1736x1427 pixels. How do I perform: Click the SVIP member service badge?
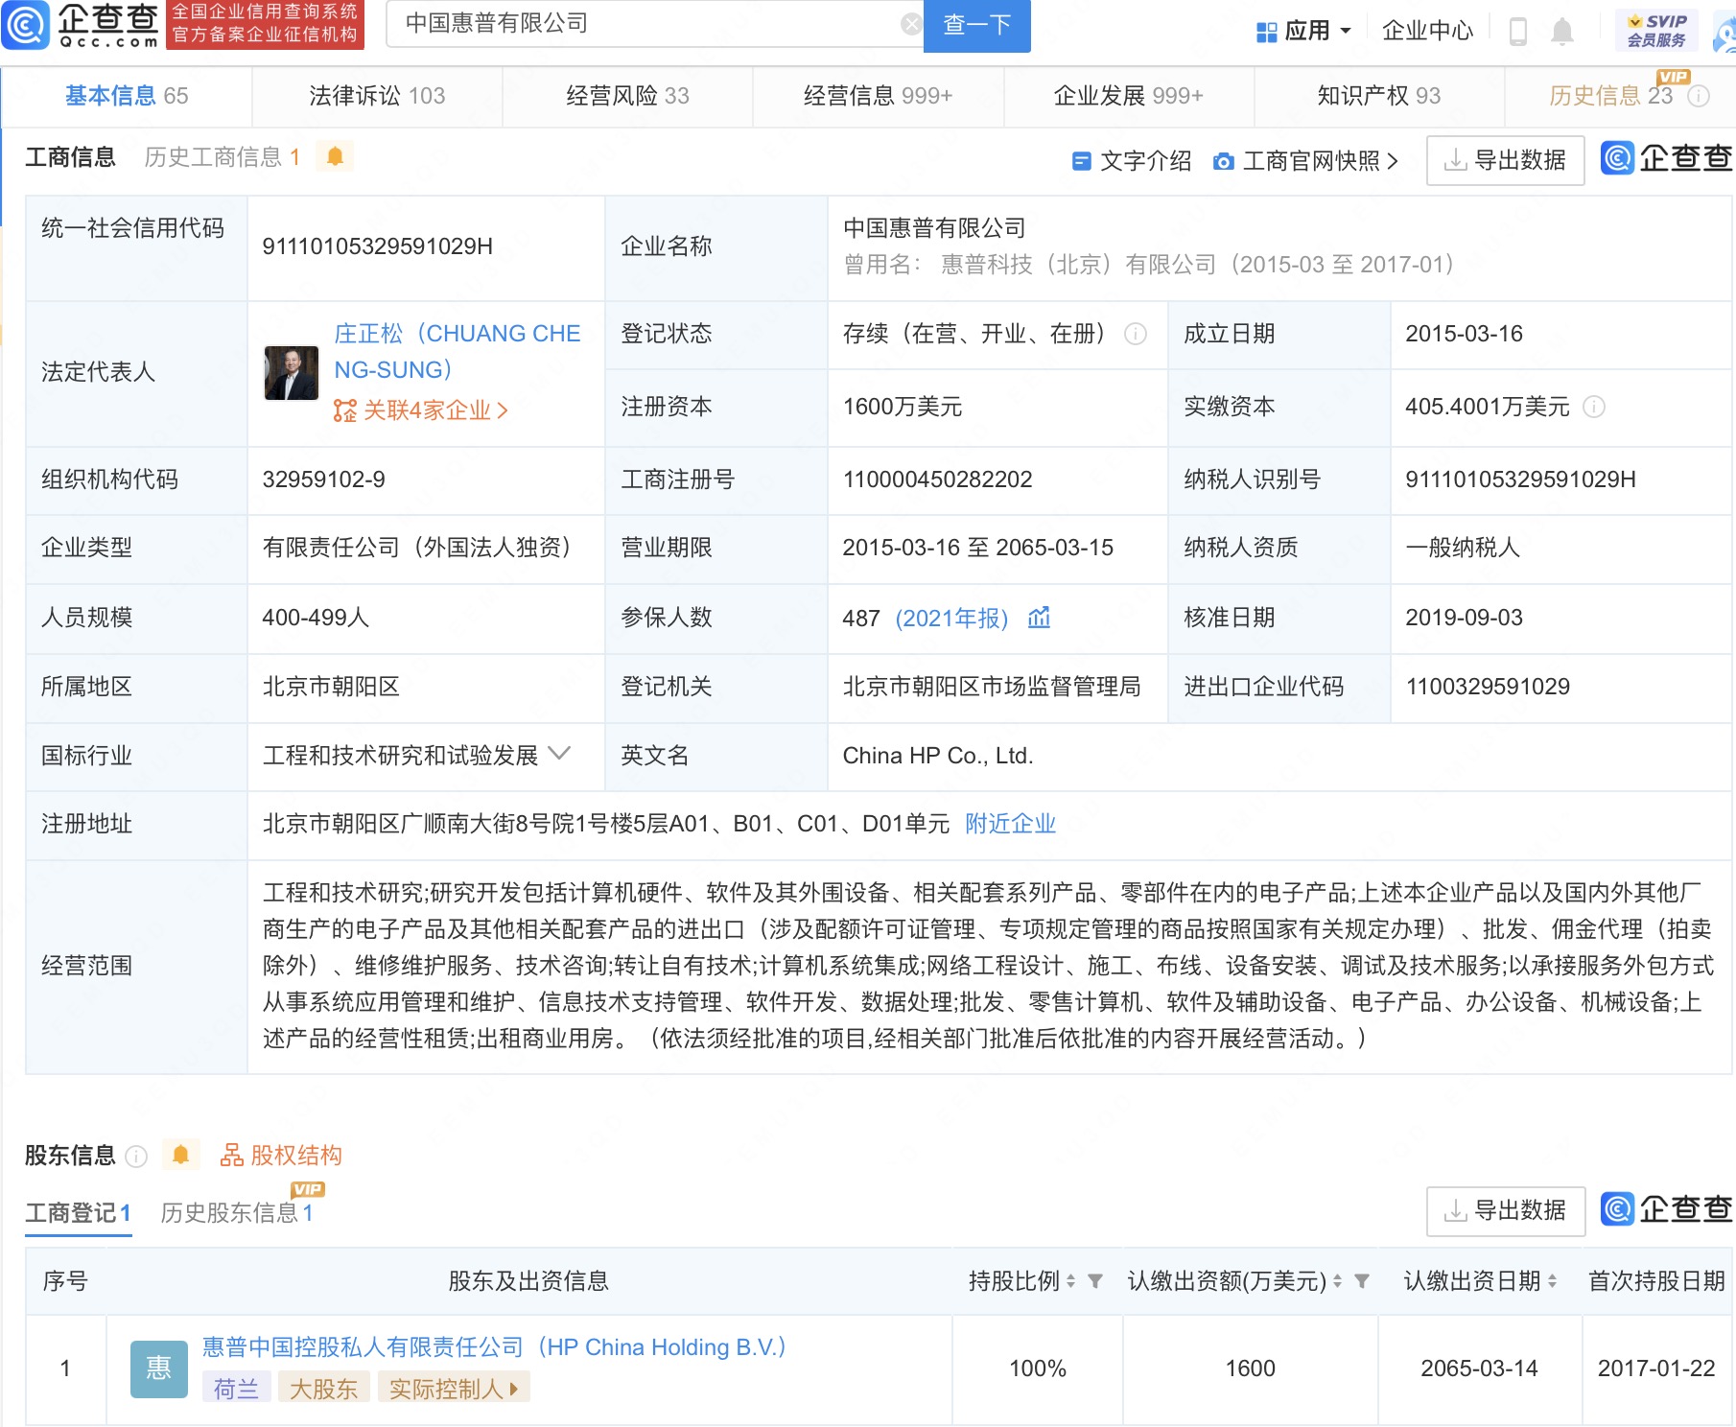coord(1656,31)
